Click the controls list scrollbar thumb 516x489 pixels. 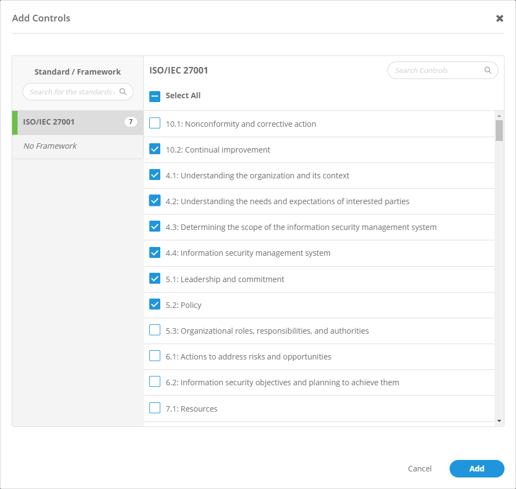[499, 131]
